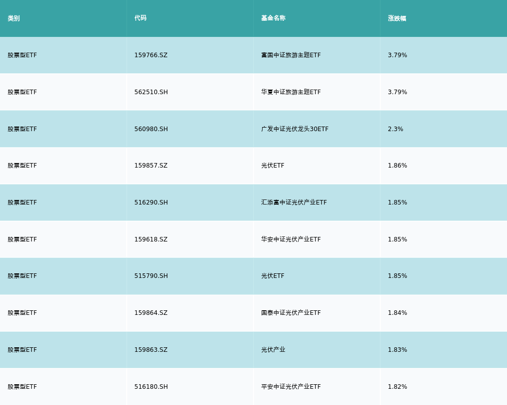The width and height of the screenshot is (507, 405).
Task: Click code 159766.SZ in first row
Action: [151, 55]
